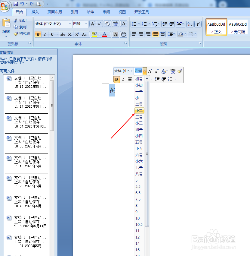The width and height of the screenshot is (250, 256).
Task: Toggle Bold on the mini toolbar
Action: pyautogui.click(x=117, y=79)
